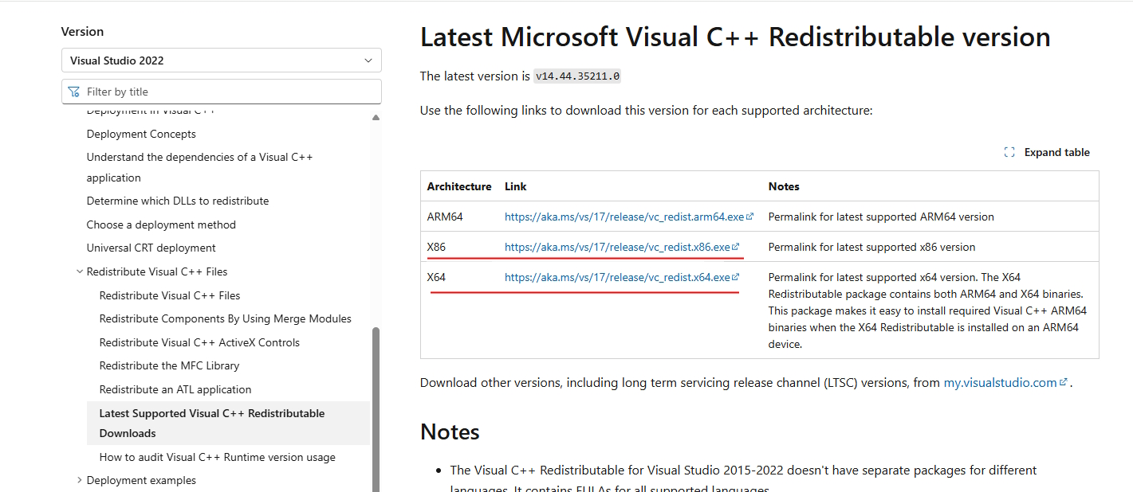Download vc_redist.x86.exe link

617,247
